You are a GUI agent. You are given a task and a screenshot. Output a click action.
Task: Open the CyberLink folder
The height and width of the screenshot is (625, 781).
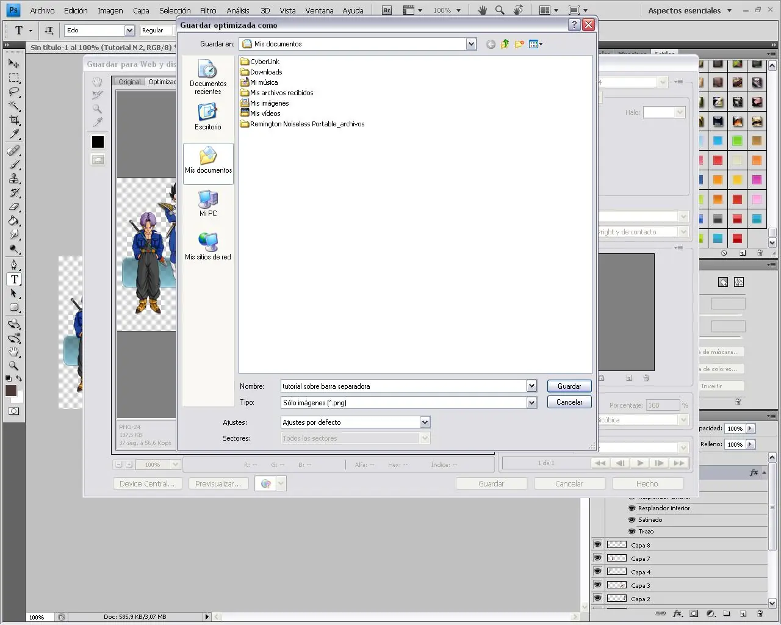[x=260, y=62]
